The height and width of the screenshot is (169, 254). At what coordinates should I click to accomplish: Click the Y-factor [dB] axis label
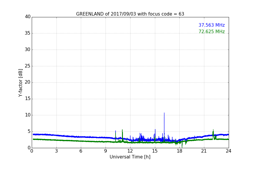[20, 83]
